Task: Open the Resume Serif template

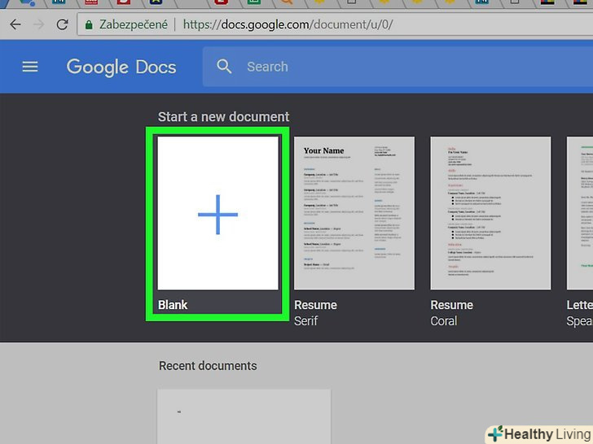Action: (x=354, y=213)
